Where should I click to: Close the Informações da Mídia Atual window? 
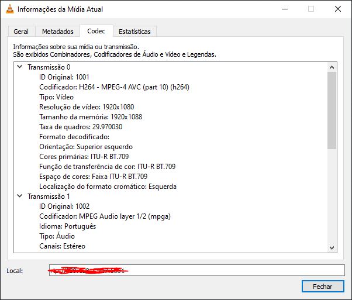337,9
